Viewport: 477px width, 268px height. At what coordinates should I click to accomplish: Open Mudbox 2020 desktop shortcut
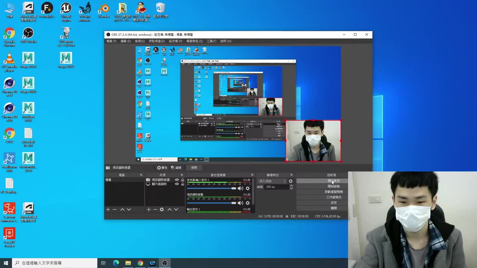point(28,112)
